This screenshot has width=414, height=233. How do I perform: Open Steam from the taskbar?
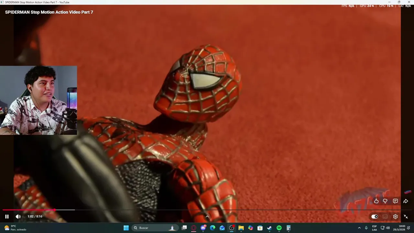[269, 228]
